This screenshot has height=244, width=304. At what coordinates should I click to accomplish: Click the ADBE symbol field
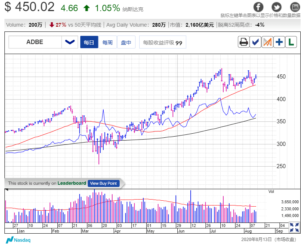[35, 42]
